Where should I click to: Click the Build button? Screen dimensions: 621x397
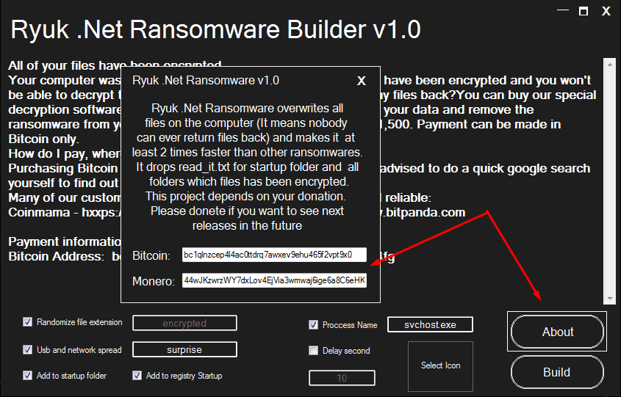click(x=557, y=372)
